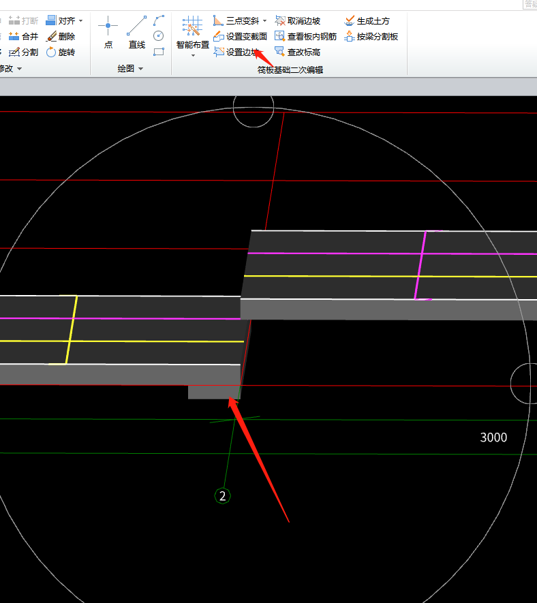Open the 对齐 dropdown arrow

point(81,20)
